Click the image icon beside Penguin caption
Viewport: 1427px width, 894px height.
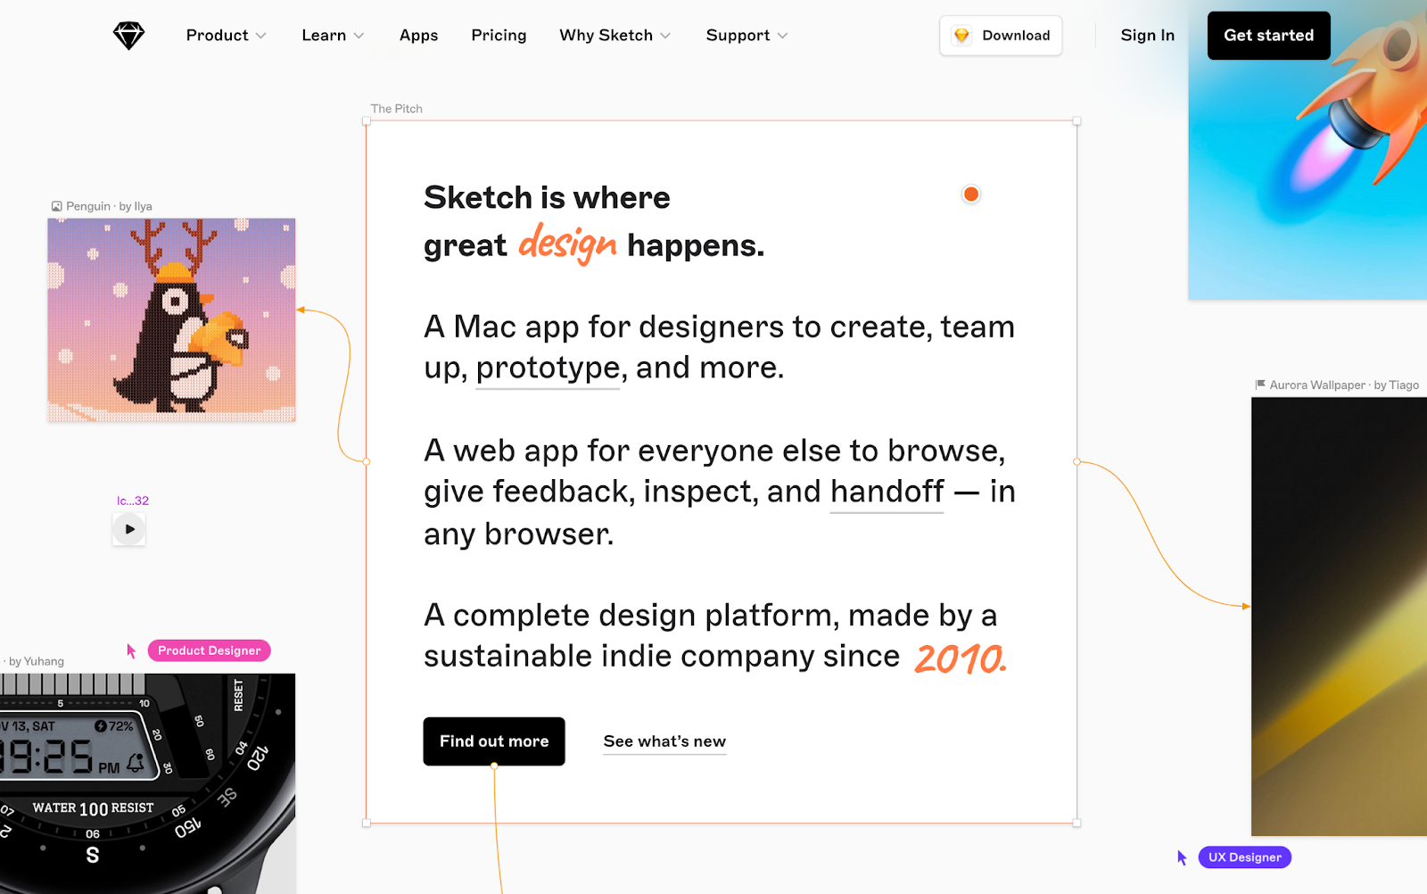pos(57,206)
